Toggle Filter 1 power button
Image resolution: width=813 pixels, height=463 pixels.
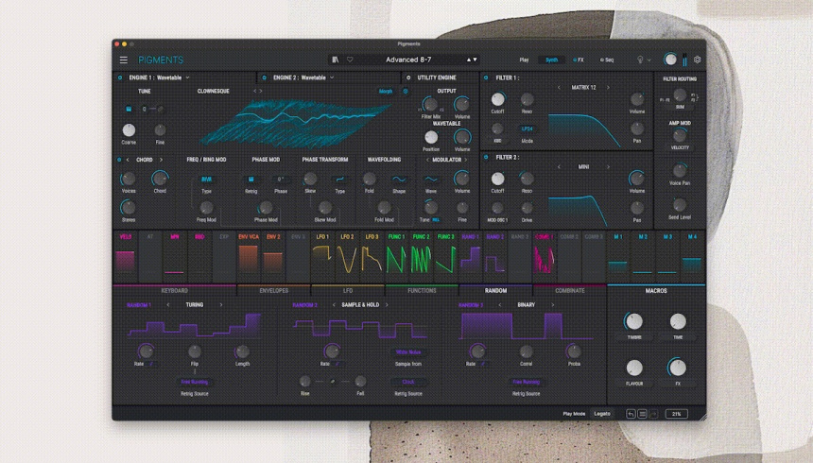click(486, 77)
